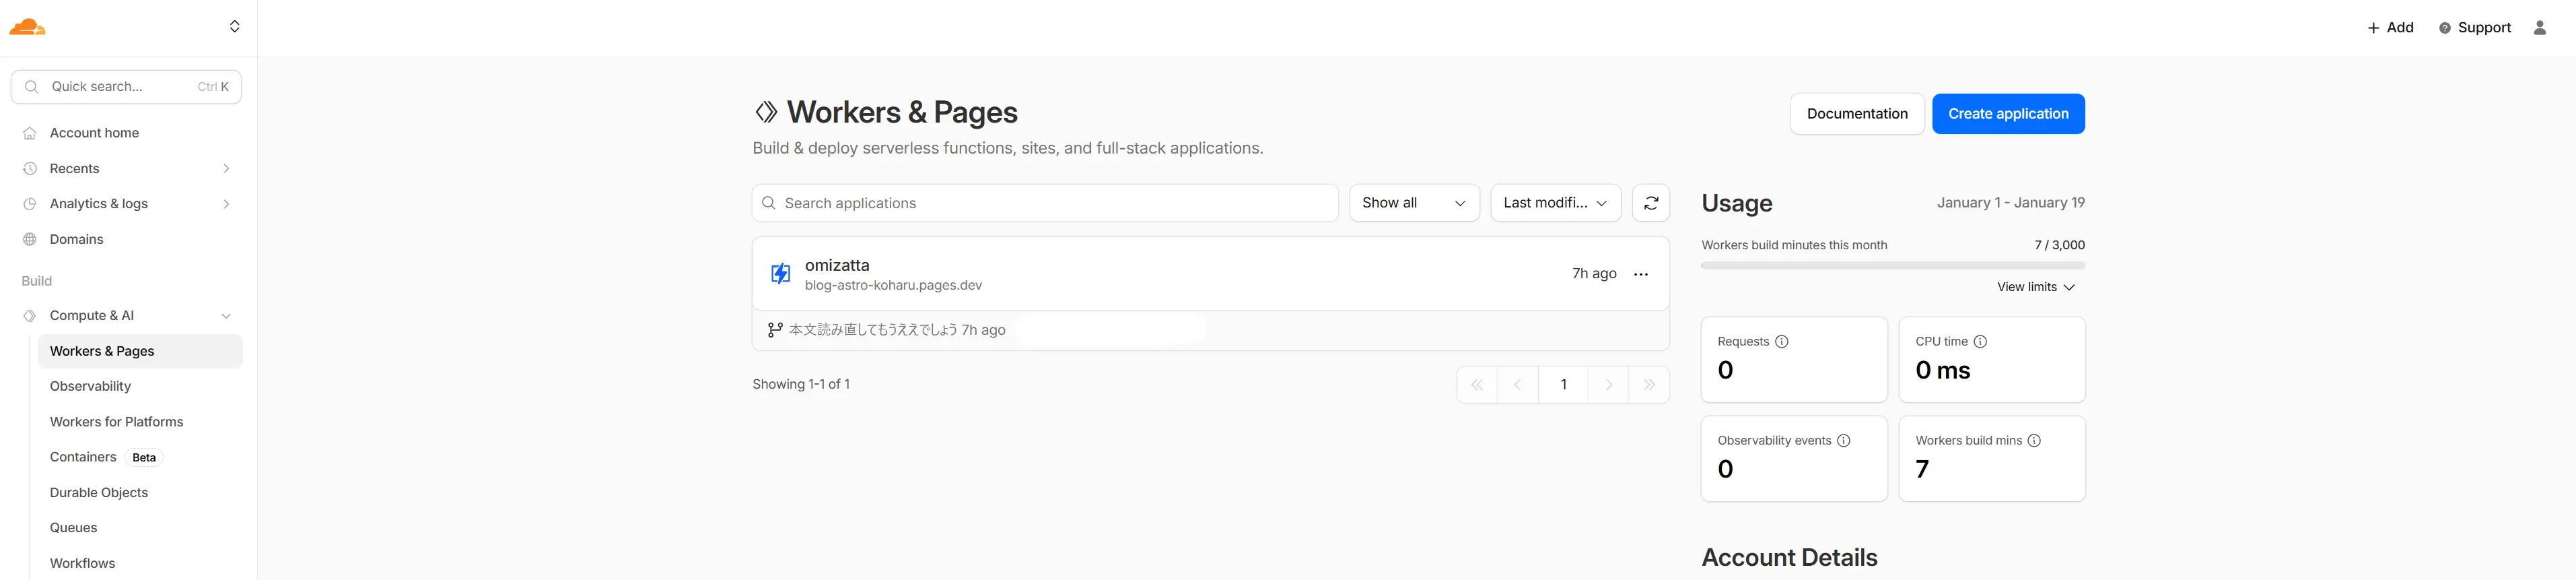Image resolution: width=2576 pixels, height=580 pixels.
Task: Open the Documentation button
Action: [1856, 114]
